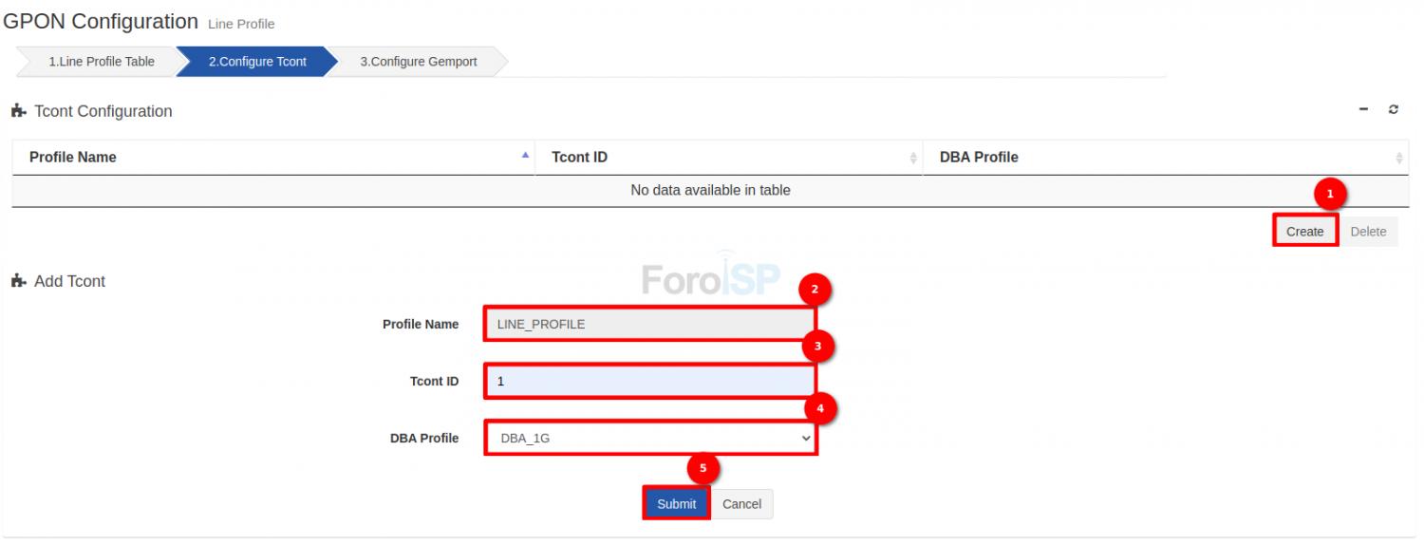Image resolution: width=1424 pixels, height=545 pixels.
Task: Click the ForoISP watermark logo
Action: [x=710, y=277]
